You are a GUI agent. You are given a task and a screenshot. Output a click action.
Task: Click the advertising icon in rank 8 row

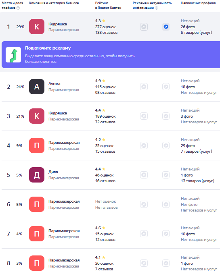[144, 263]
